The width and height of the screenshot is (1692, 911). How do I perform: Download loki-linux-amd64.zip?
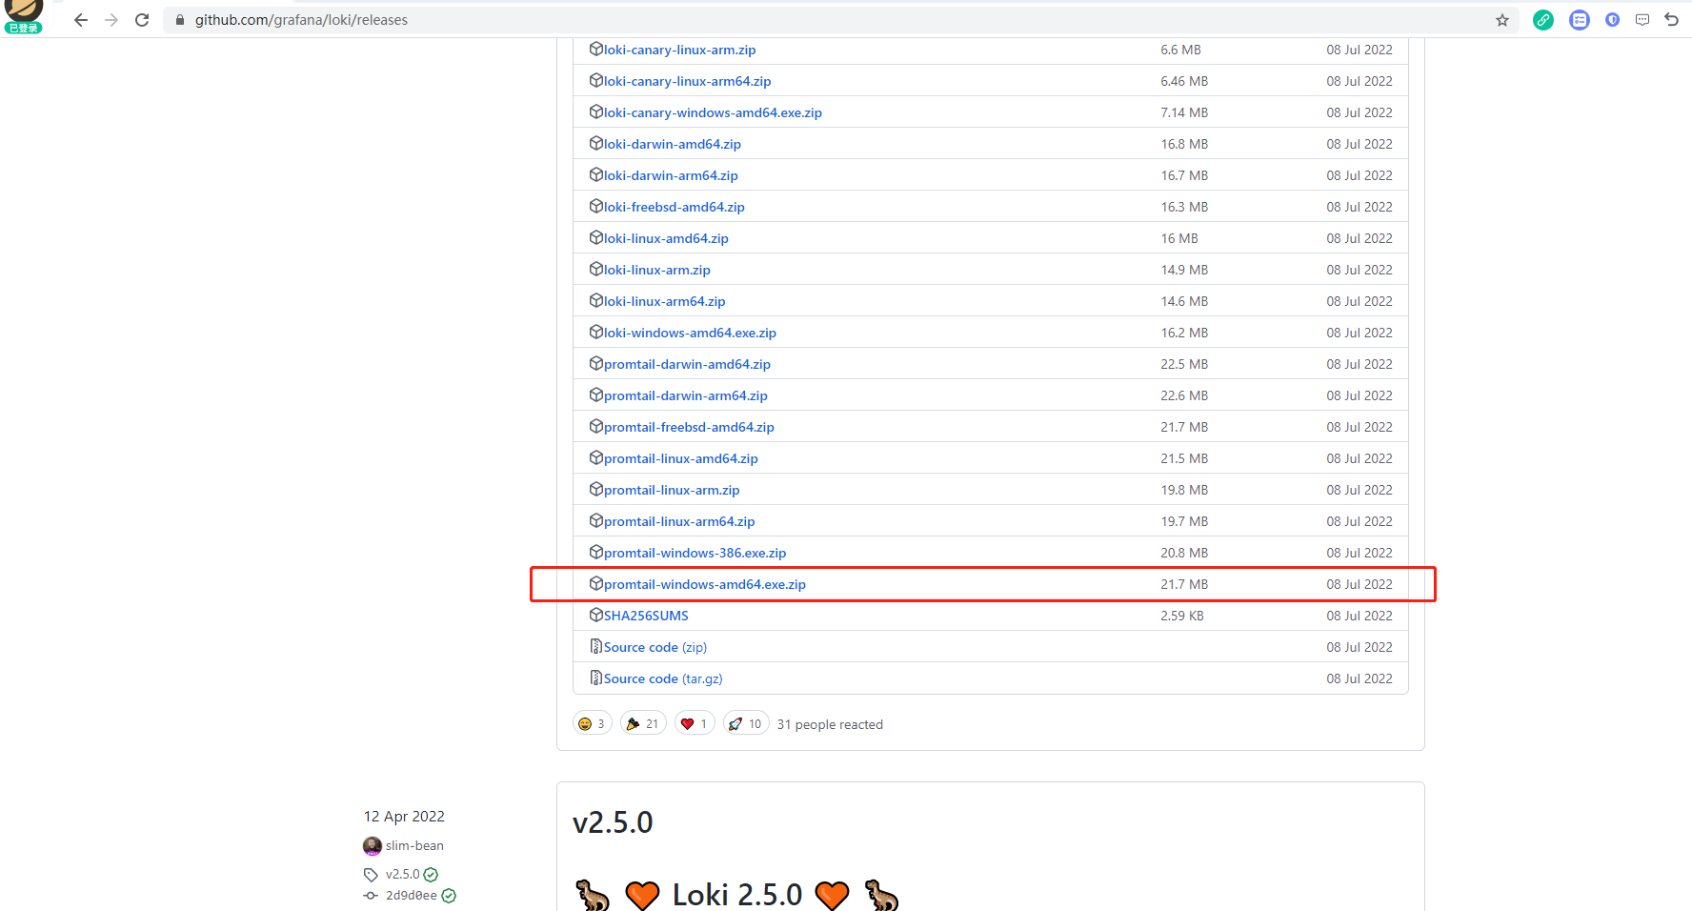click(666, 238)
